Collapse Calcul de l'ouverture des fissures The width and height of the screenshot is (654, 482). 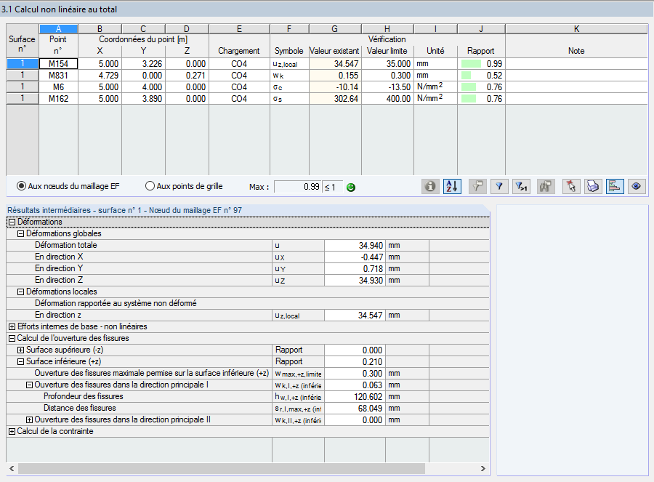(x=12, y=339)
